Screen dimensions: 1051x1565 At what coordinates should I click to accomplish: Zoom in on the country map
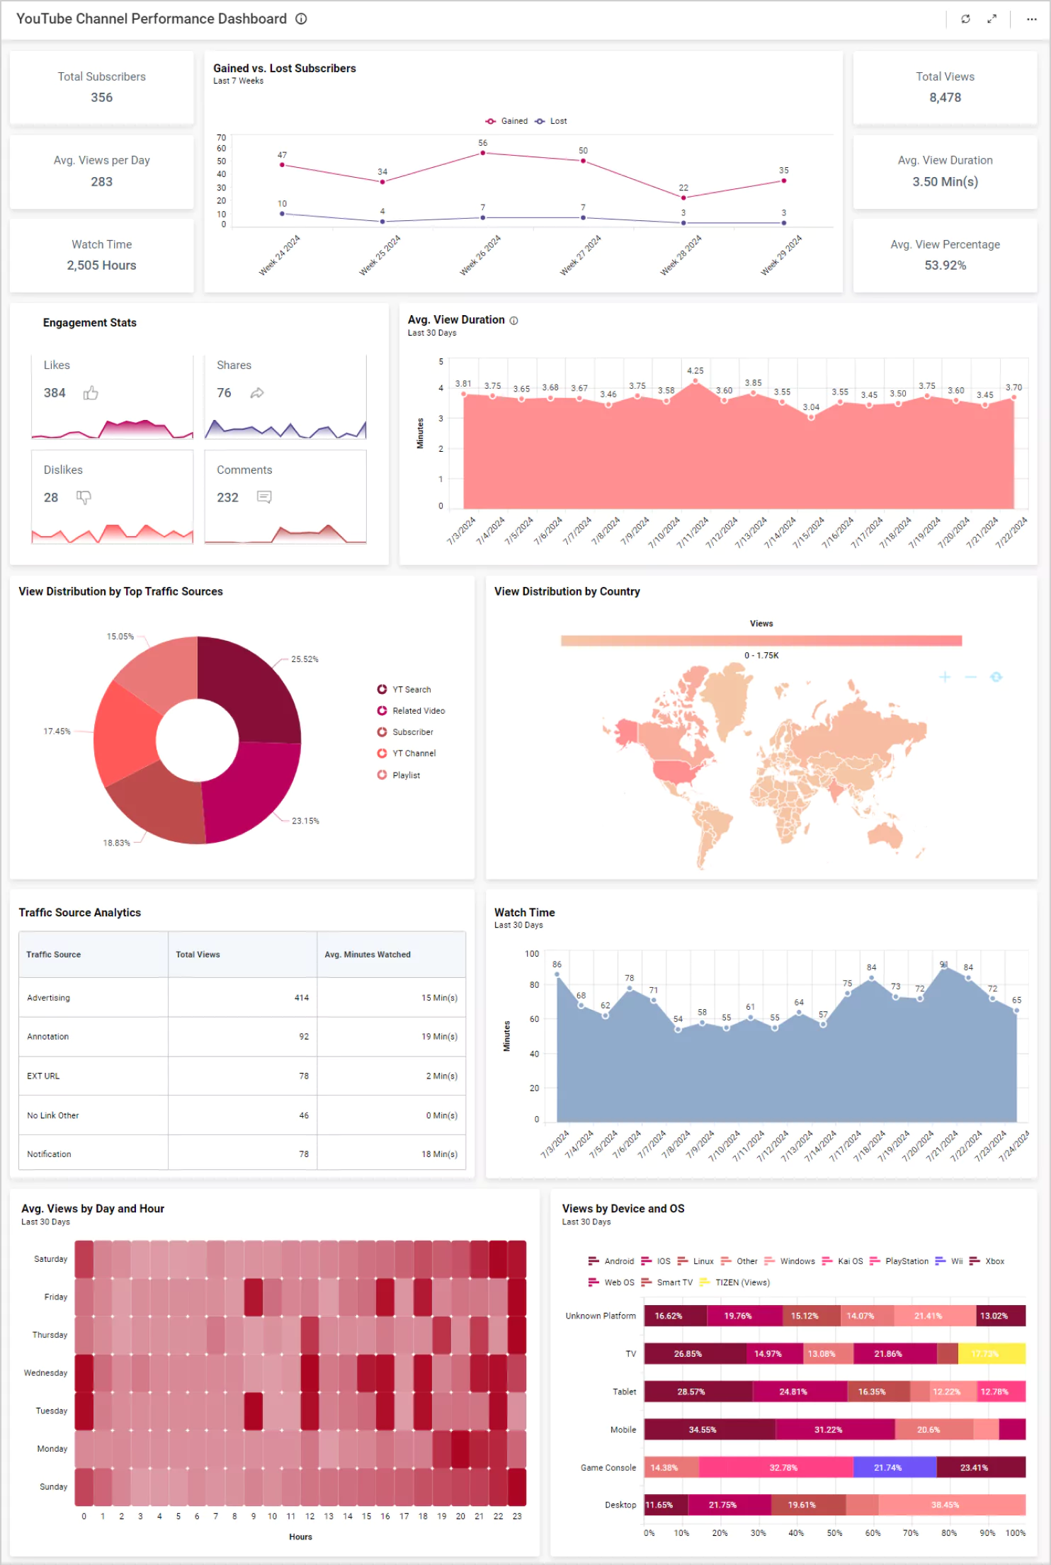pos(944,677)
